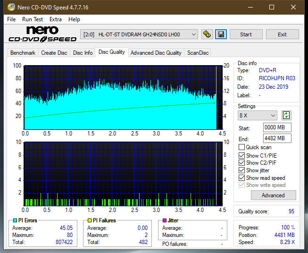The width and height of the screenshot is (308, 253).
Task: Open the File menu
Action: pyautogui.click(x=11, y=19)
